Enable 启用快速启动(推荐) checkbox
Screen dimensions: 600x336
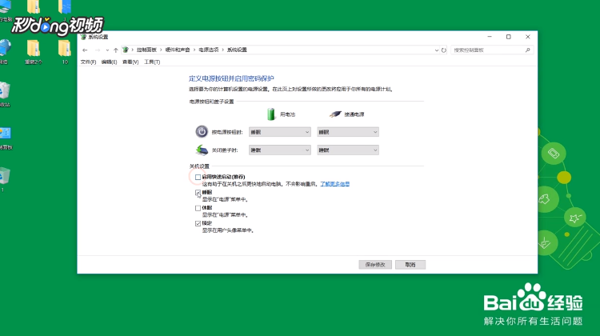click(x=198, y=177)
